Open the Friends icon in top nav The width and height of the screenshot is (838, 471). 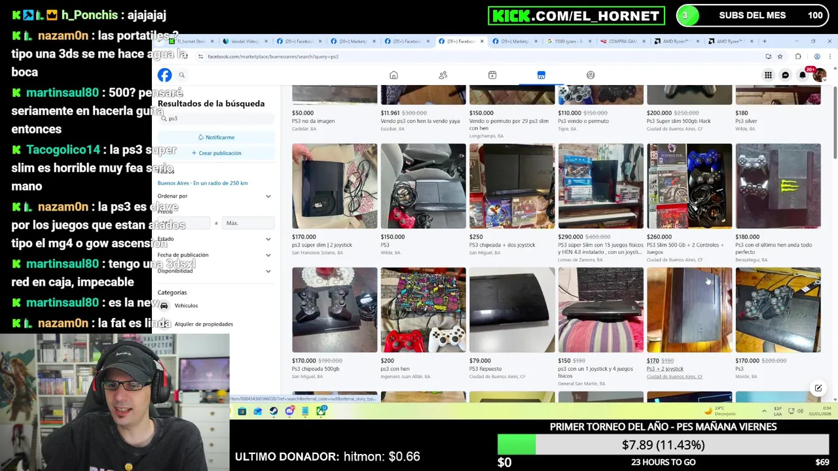click(x=443, y=75)
